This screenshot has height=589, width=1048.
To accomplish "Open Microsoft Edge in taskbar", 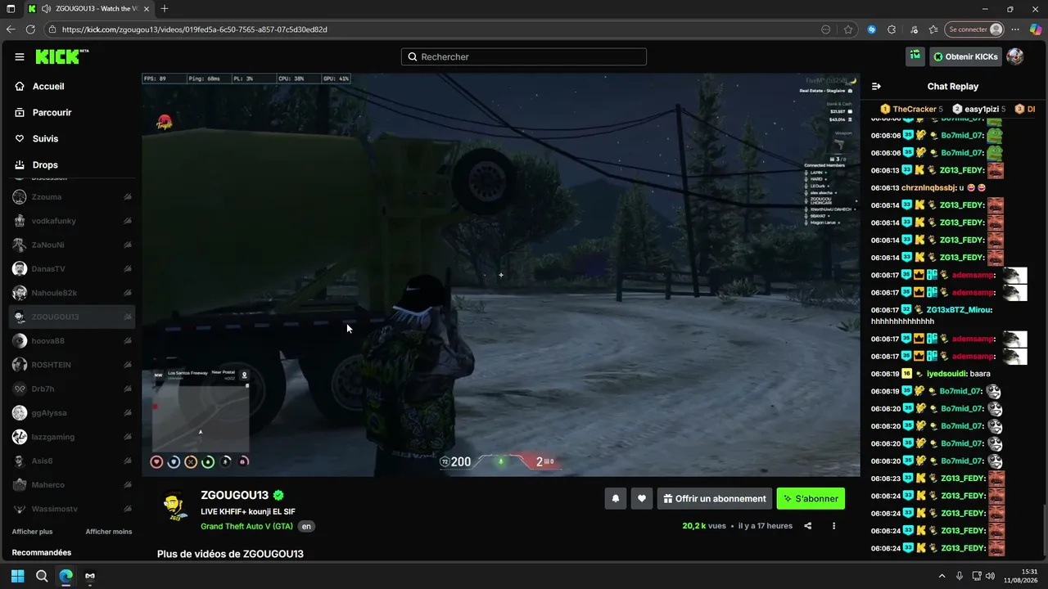I will tap(66, 576).
